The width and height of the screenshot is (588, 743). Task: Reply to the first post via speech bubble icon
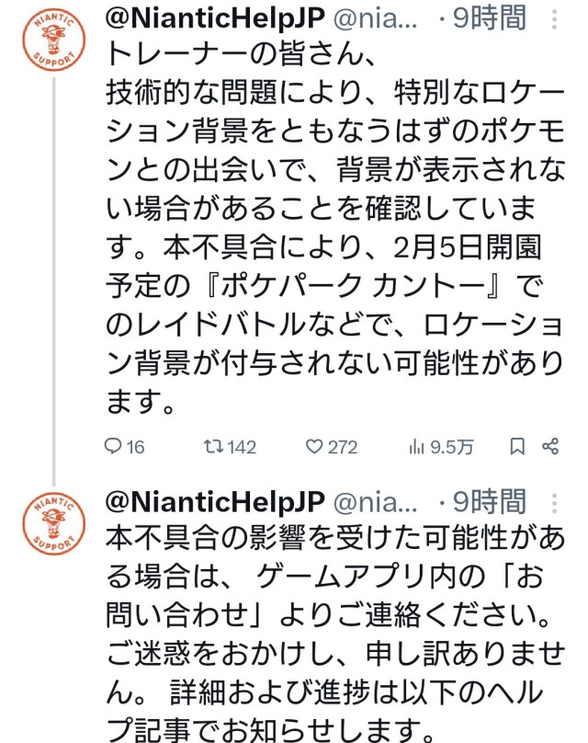click(114, 447)
